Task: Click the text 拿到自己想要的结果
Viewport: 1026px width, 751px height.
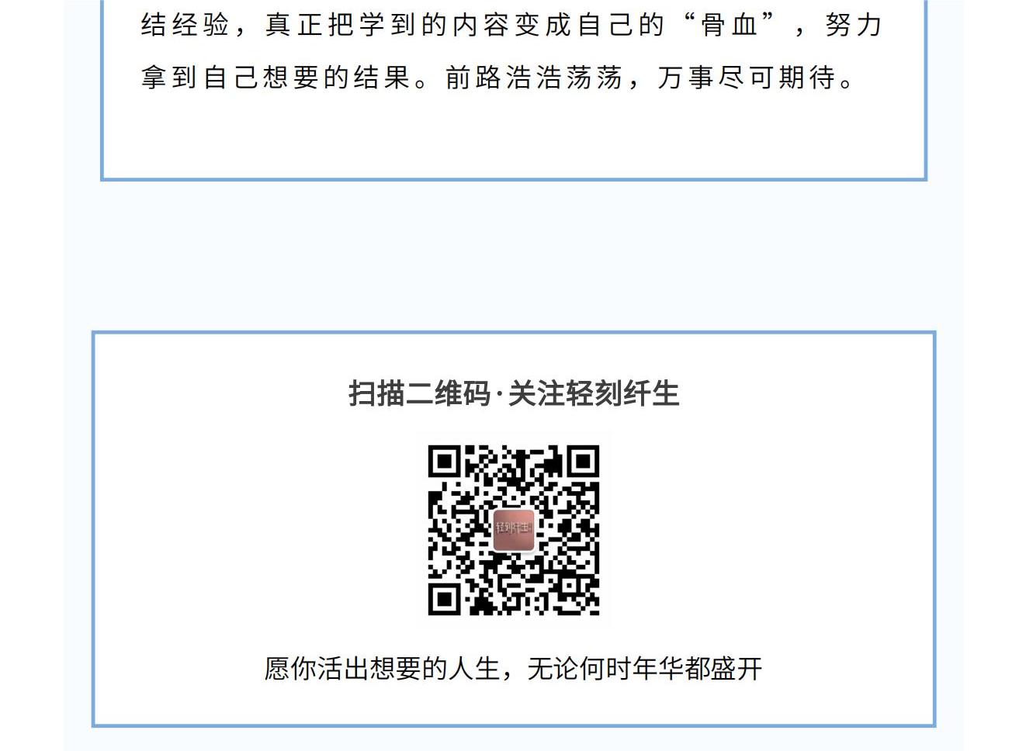Action: pos(276,78)
